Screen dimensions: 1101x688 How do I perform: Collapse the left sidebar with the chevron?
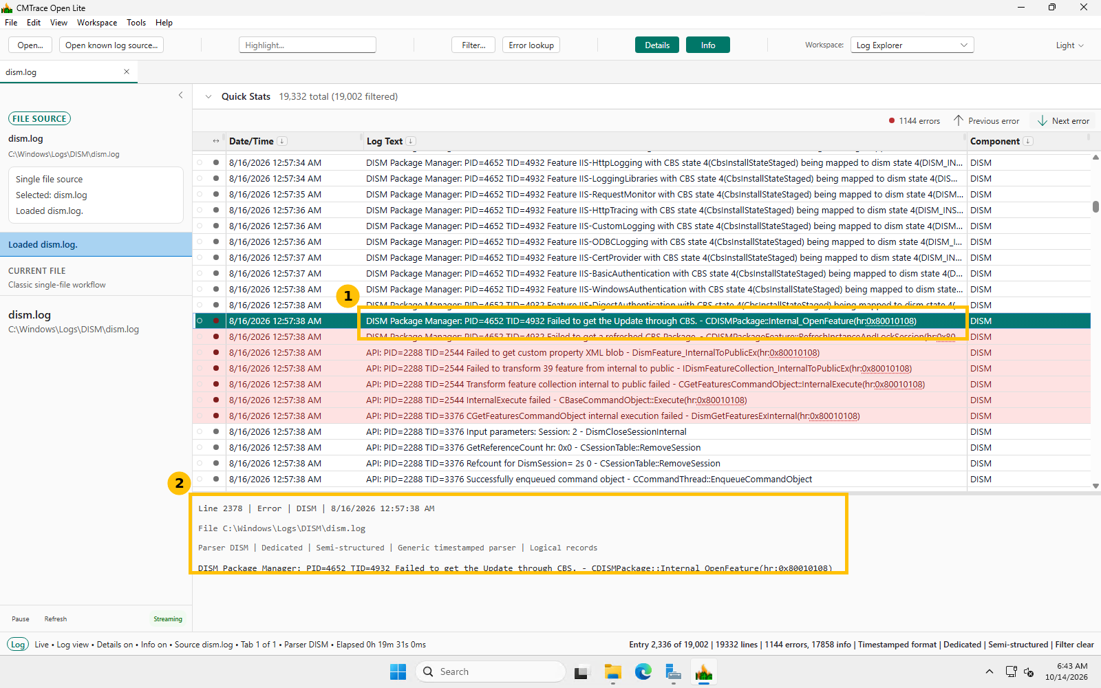pos(181,95)
